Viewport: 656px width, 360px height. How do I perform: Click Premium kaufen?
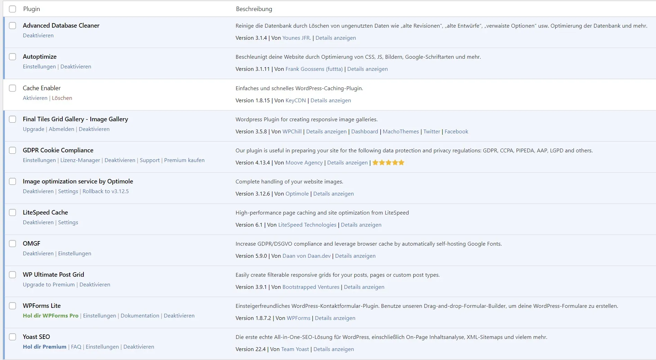point(184,160)
